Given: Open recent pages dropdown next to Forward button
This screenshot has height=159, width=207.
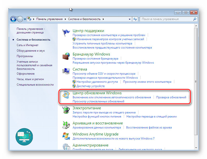Looking at the screenshot, I should click(x=25, y=19).
